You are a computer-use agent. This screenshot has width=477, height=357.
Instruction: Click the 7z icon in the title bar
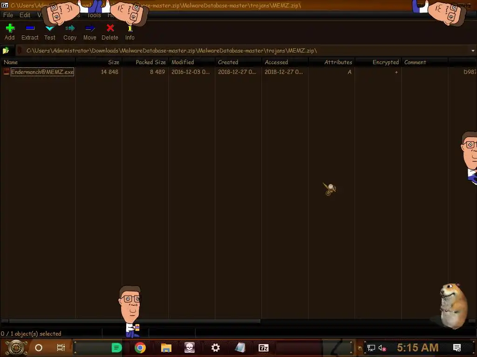point(5,5)
